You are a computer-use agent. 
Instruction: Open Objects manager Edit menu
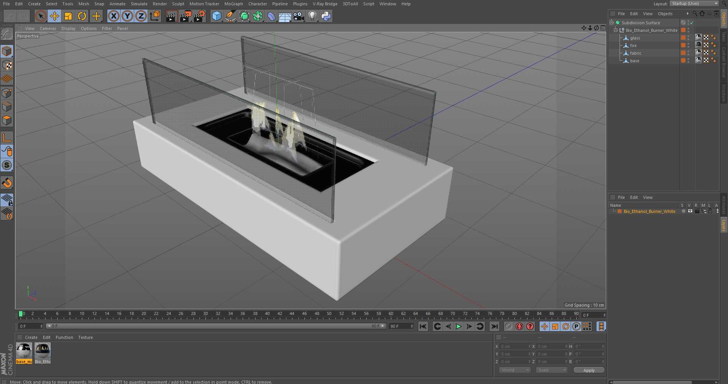tap(634, 14)
